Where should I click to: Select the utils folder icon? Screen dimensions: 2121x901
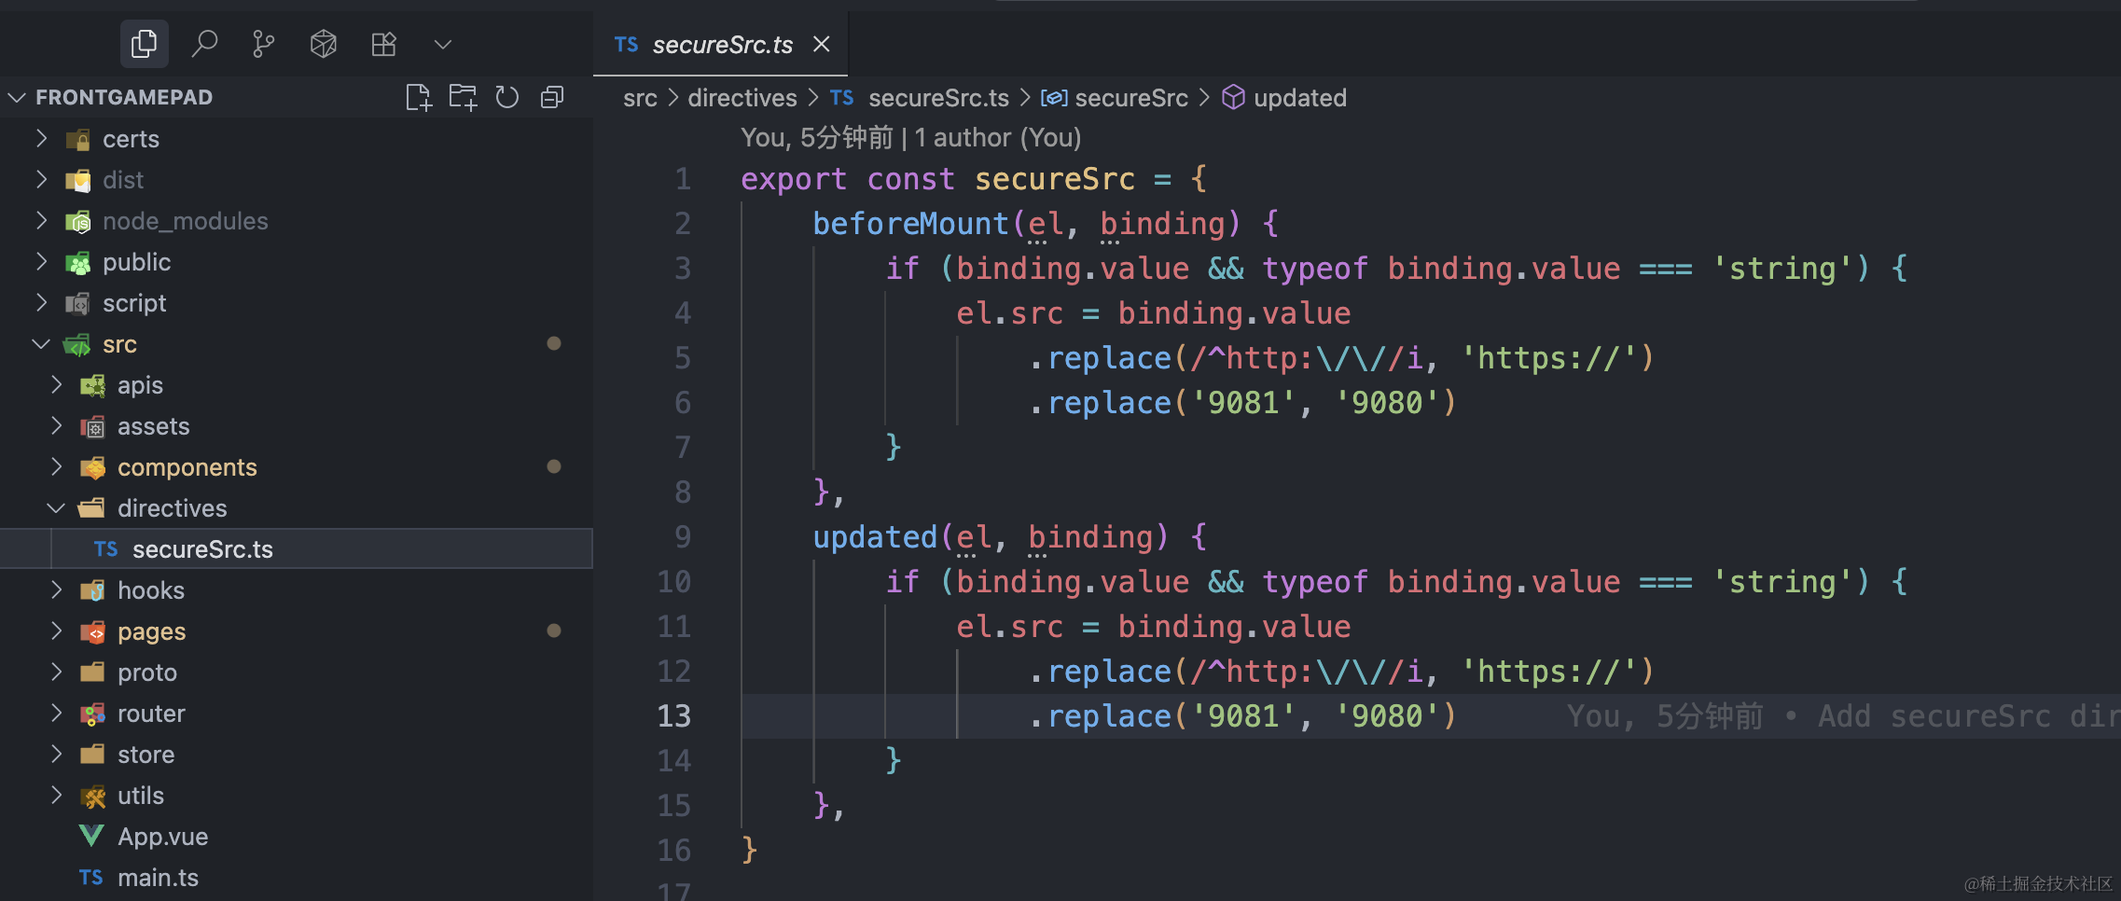(x=93, y=796)
